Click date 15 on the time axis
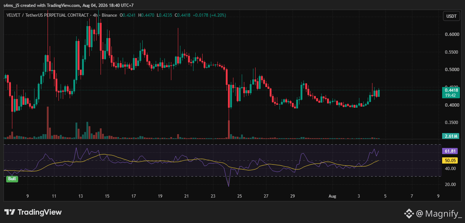The width and height of the screenshot is (465, 223). (107, 196)
